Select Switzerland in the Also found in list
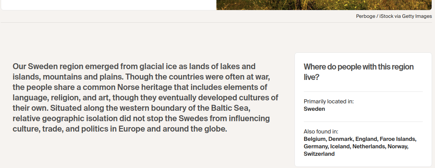435x168 pixels. coord(319,154)
